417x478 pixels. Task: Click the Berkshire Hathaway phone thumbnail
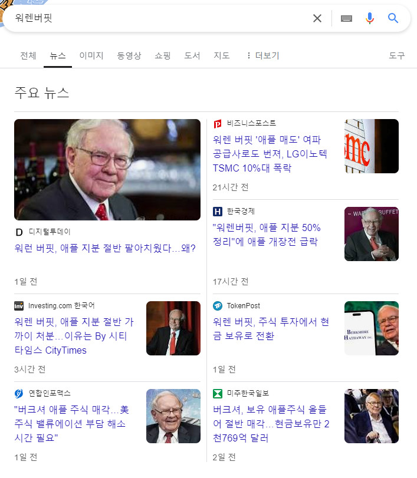click(372, 328)
